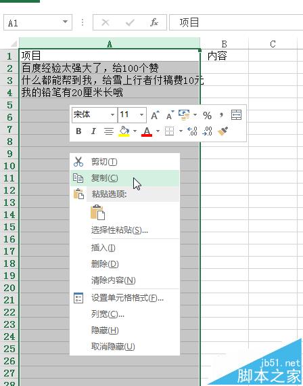
Task: Decrease decimal places icon
Action: click(207, 131)
